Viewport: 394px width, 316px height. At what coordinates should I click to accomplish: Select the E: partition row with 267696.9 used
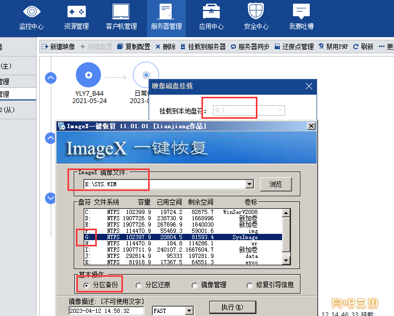183,224
